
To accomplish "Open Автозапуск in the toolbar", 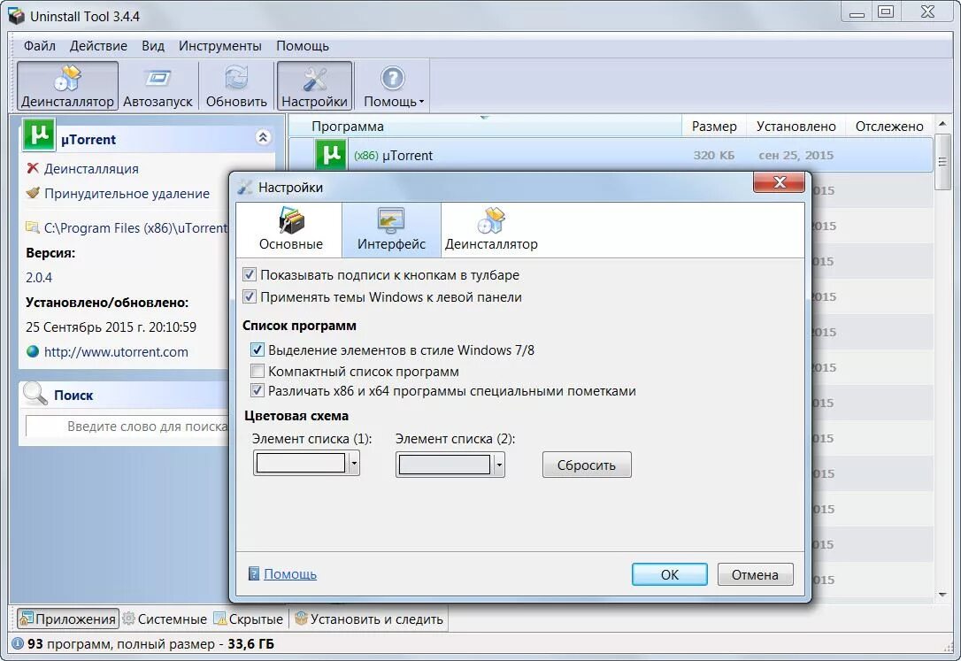I will 158,86.
